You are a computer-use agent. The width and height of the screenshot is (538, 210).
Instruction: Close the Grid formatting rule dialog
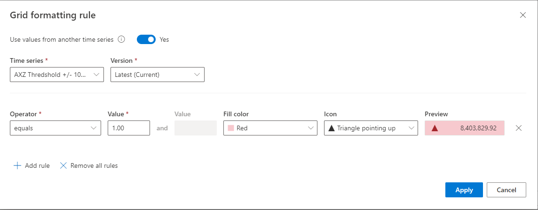tap(522, 15)
